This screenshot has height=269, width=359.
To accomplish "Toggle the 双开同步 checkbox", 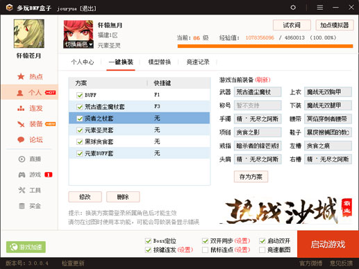I will [x=205, y=241].
